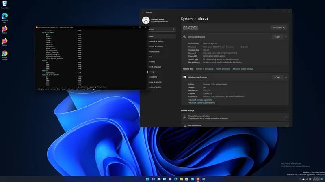Open the System protection link
The image size is (325, 182).
(223, 69)
